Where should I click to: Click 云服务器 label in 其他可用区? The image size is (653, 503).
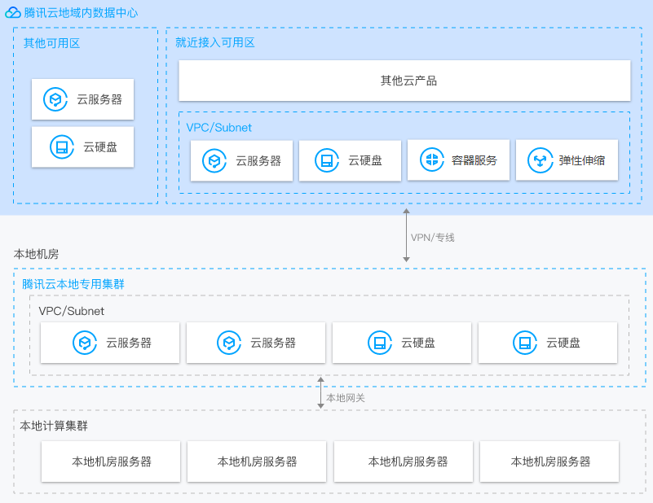[x=99, y=99]
